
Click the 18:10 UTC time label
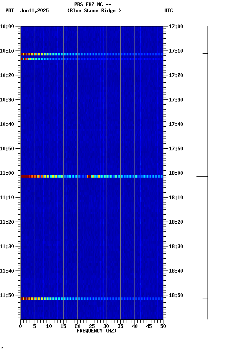(176, 198)
